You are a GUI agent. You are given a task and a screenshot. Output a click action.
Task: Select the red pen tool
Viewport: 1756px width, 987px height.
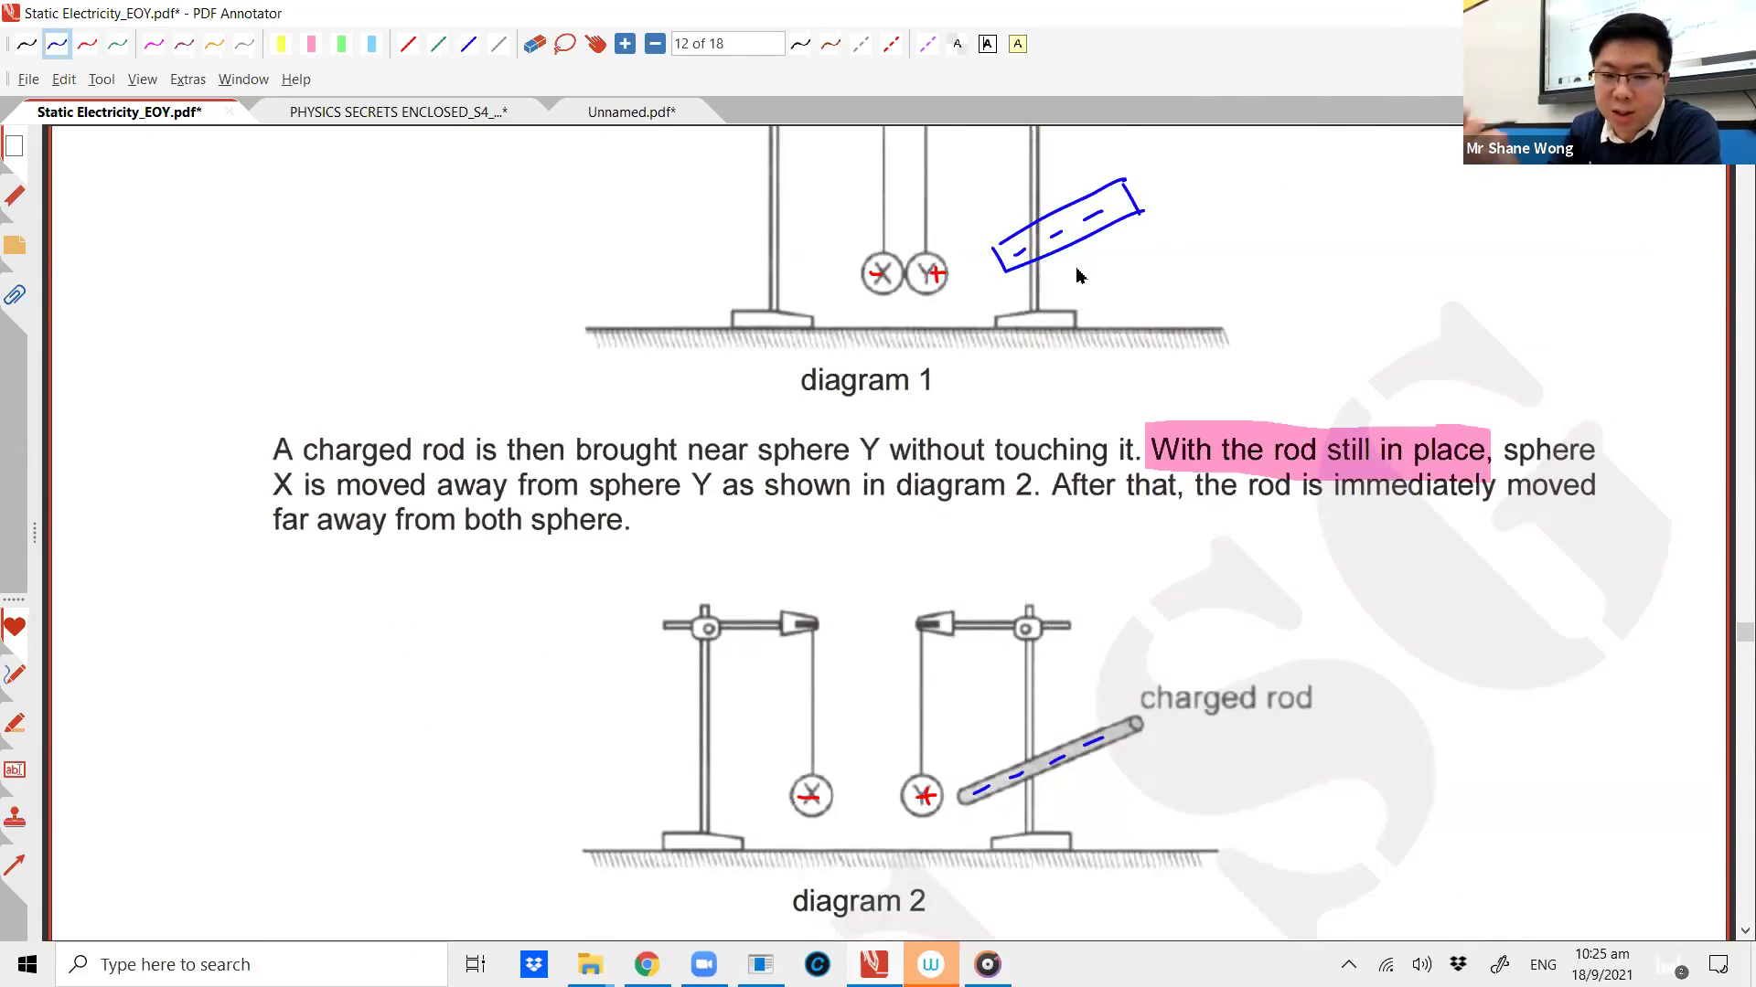pyautogui.click(x=87, y=44)
